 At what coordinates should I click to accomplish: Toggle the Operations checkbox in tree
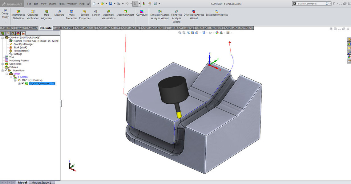click(x=6, y=70)
